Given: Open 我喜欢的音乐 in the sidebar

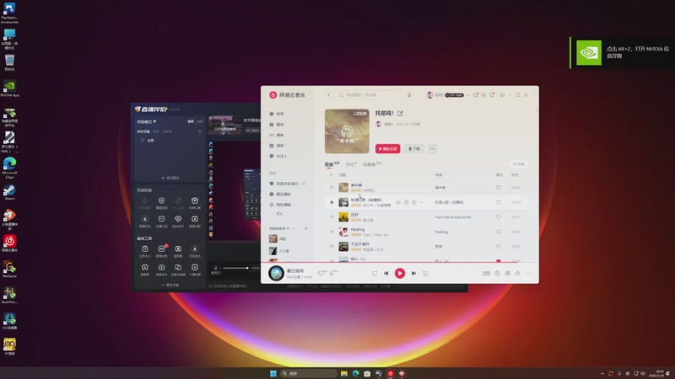Looking at the screenshot, I should (x=287, y=184).
